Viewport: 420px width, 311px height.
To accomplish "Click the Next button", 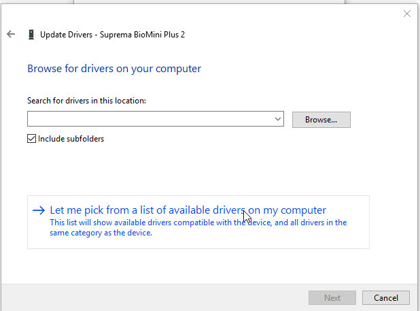I will click(332, 298).
